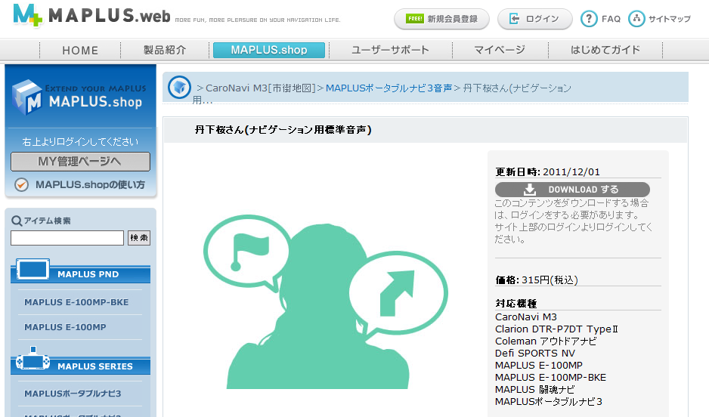The image size is (709, 417).
Task: Click the MAPLUS SERIES handheld console icon
Action: 33,359
